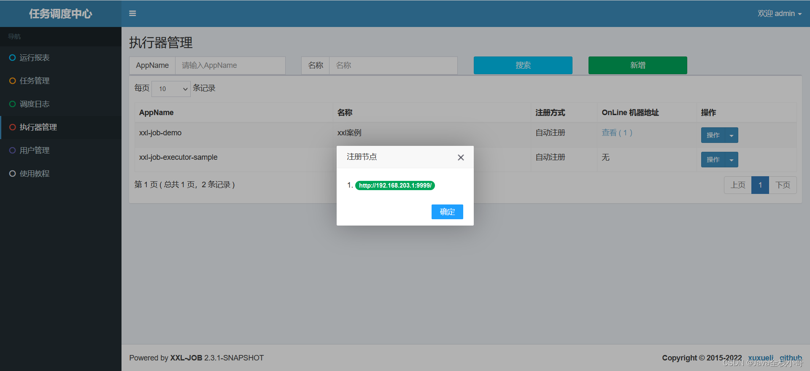
Task: Select page 1 in pagination
Action: coord(760,185)
